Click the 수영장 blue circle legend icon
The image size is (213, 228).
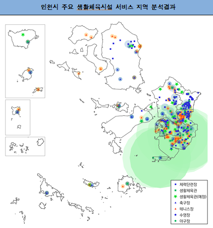[x=175, y=215]
